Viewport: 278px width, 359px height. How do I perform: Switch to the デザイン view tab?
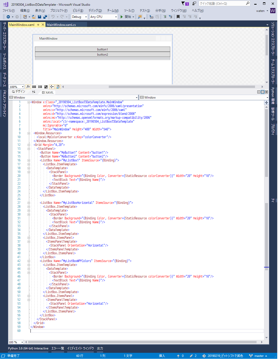pos(19,92)
